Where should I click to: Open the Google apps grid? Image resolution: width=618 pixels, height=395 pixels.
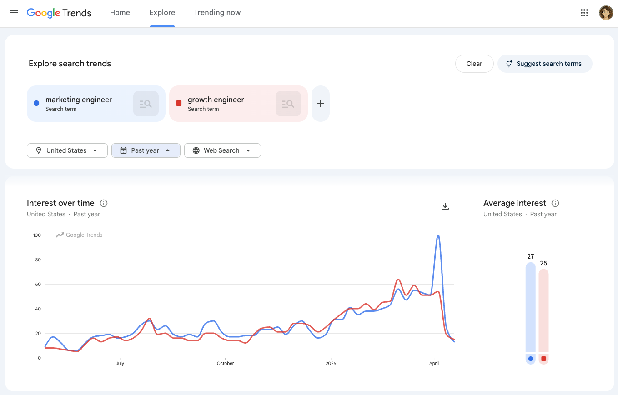pyautogui.click(x=584, y=13)
